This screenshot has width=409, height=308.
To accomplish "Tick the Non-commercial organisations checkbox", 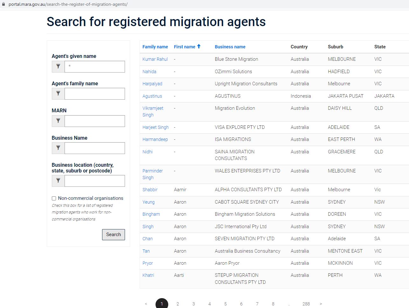I will 54,198.
